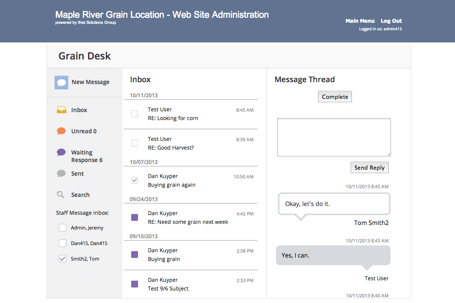Click the Search magnifying glass icon
Screen dimensions: 455x303
pos(61,195)
